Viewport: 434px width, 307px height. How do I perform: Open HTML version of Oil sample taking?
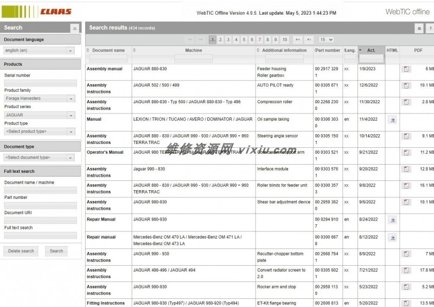pyautogui.click(x=392, y=120)
